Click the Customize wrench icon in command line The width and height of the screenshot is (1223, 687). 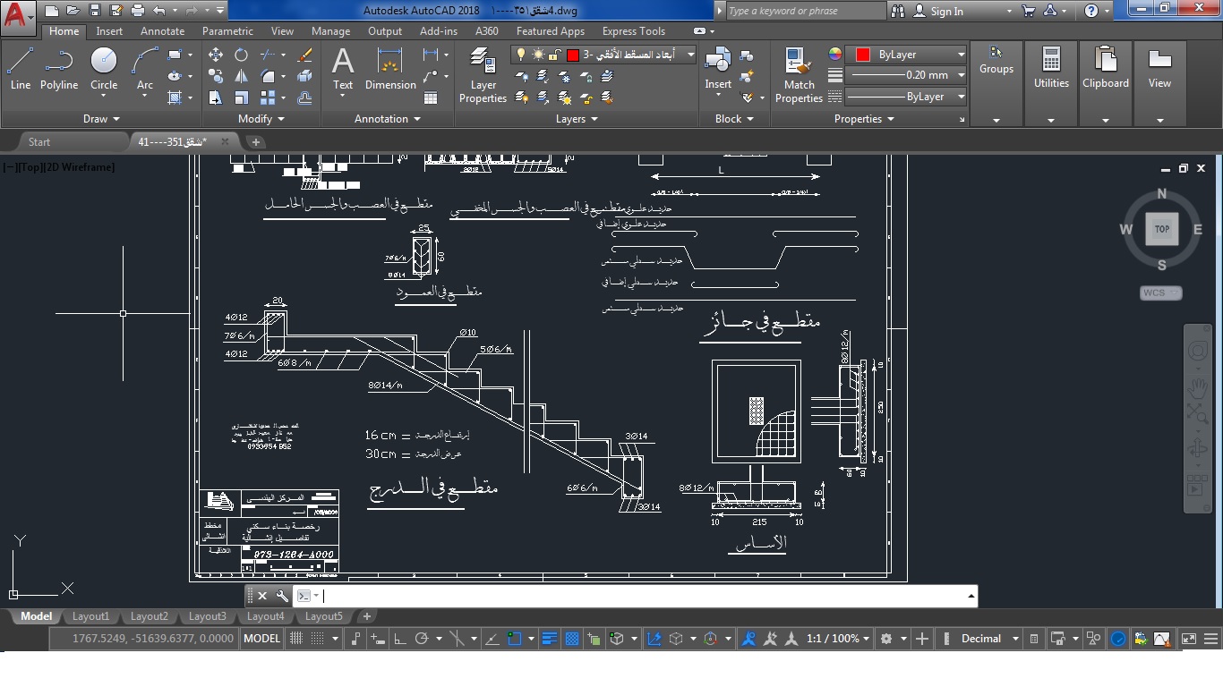[x=282, y=596]
